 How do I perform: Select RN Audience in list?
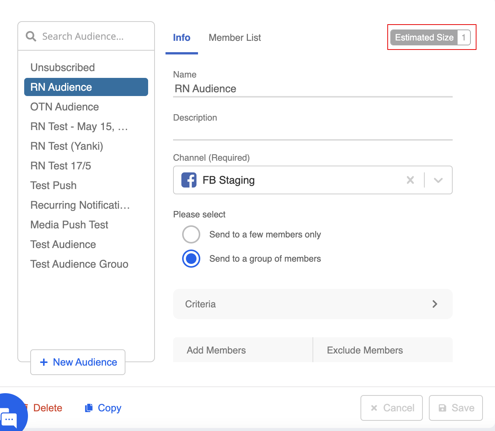tap(86, 87)
